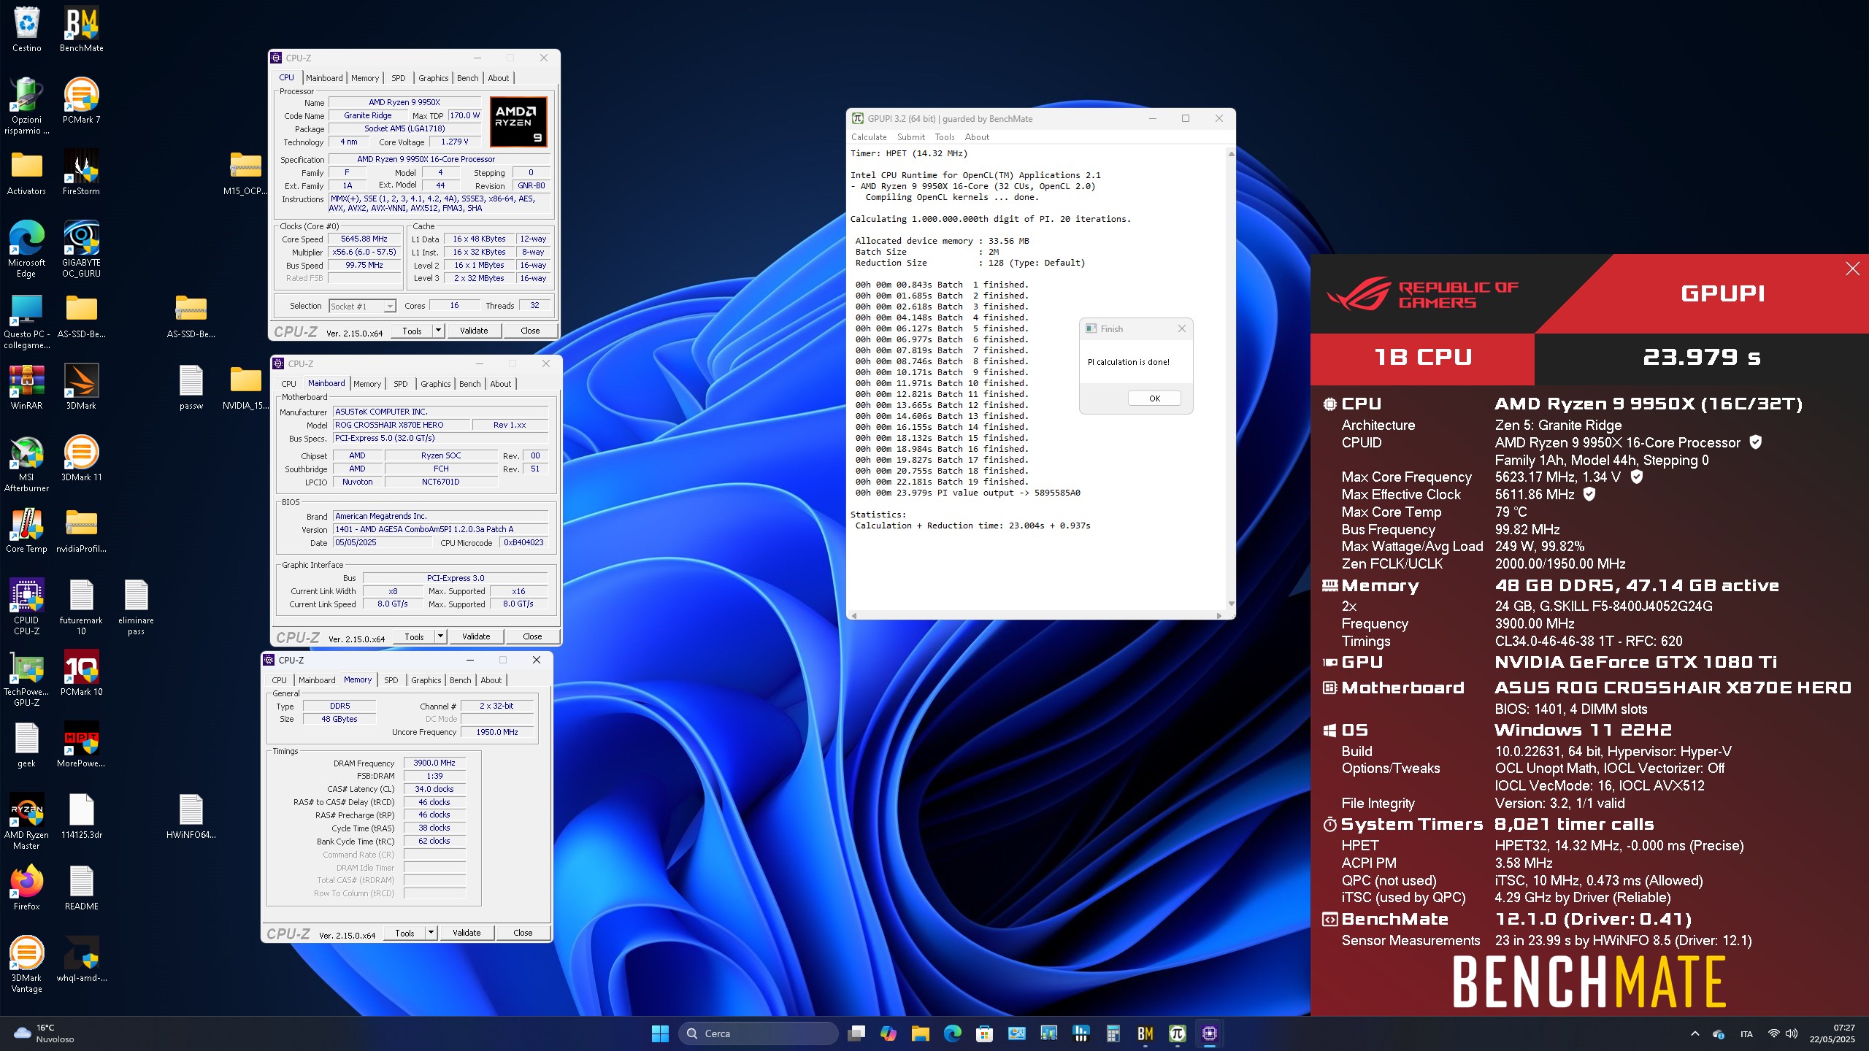Expand Tools dropdown arrow in CPU-Z Mainboard window
Viewport: 1869px width, 1051px height.
click(441, 636)
